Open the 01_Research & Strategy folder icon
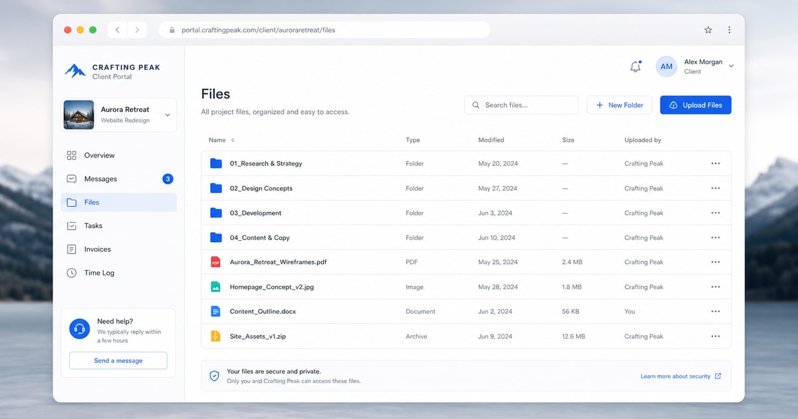The height and width of the screenshot is (419, 798). pos(215,164)
